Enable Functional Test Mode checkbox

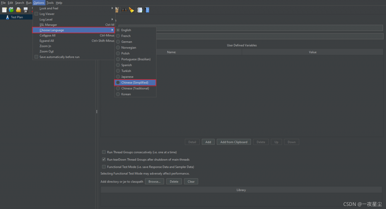point(104,167)
